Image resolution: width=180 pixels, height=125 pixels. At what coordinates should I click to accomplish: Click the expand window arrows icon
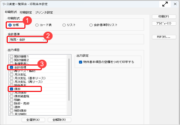coord(165,4)
